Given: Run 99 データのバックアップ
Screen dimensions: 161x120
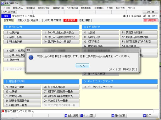Looking at the screenshot, I should (119, 87).
